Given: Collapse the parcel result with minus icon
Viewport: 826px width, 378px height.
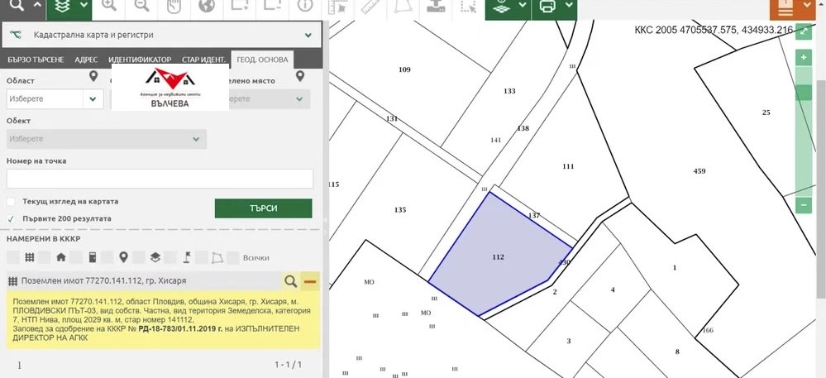Looking at the screenshot, I should pos(311,281).
